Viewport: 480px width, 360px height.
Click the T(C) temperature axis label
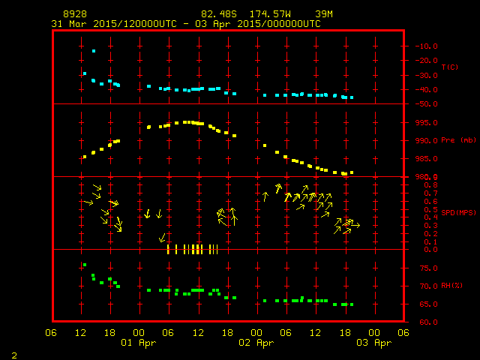point(449,67)
